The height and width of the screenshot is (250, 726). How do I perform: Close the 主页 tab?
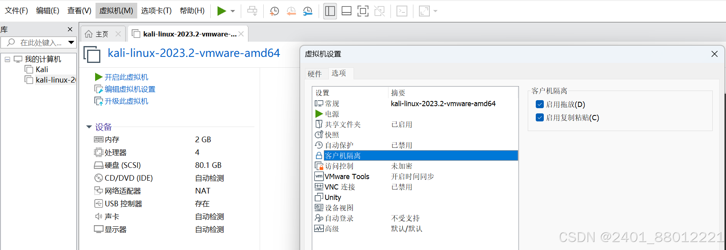(118, 34)
